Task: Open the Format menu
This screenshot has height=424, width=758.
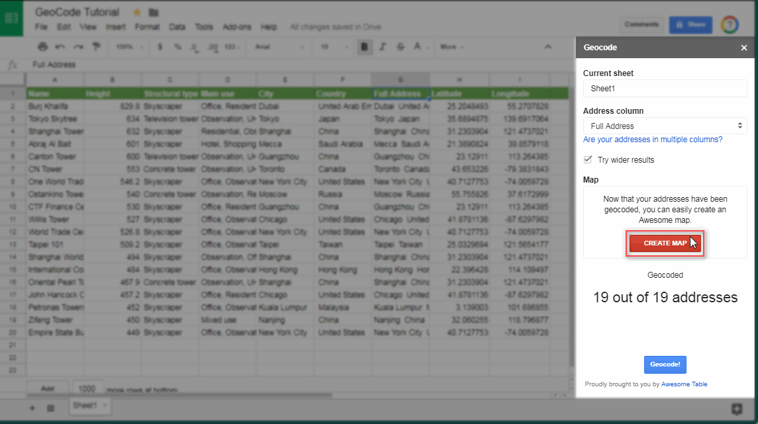Action: tap(147, 27)
